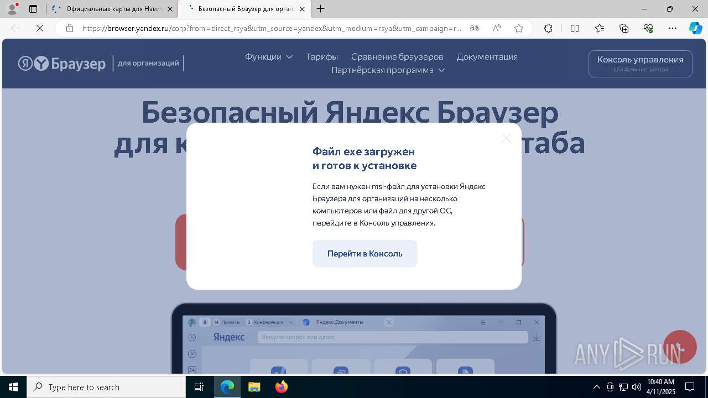
Task: Show hidden system tray icons
Action: coord(596,387)
